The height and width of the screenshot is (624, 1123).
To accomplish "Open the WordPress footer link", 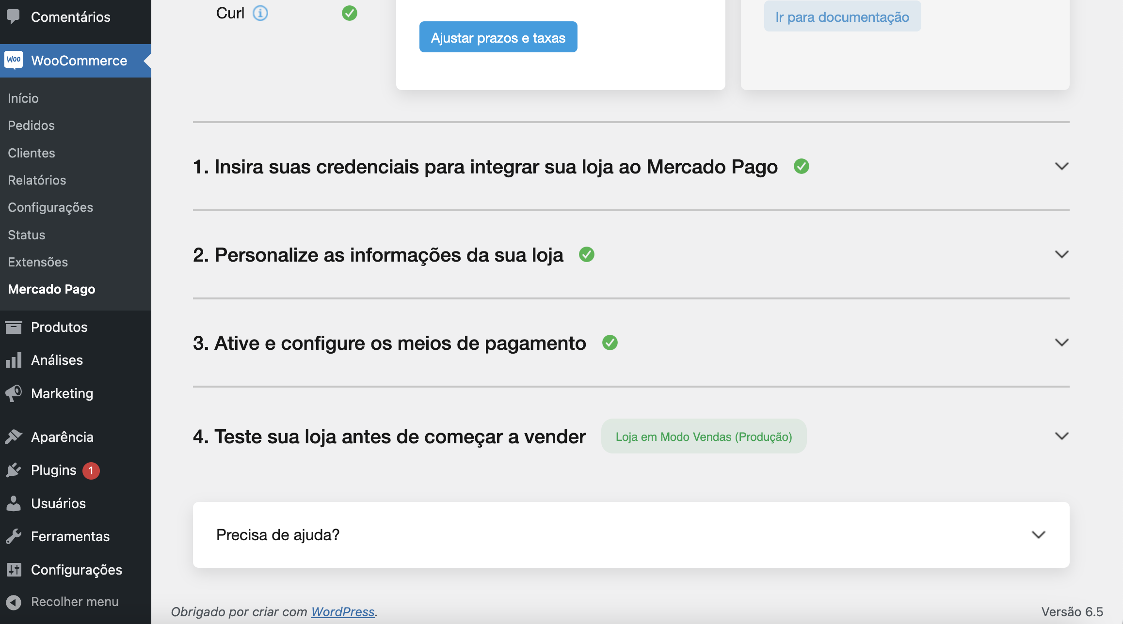I will (x=343, y=611).
